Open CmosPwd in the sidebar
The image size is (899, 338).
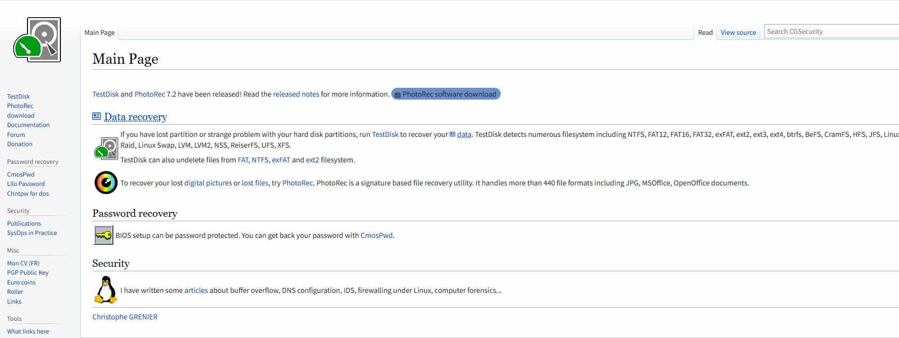click(x=21, y=174)
